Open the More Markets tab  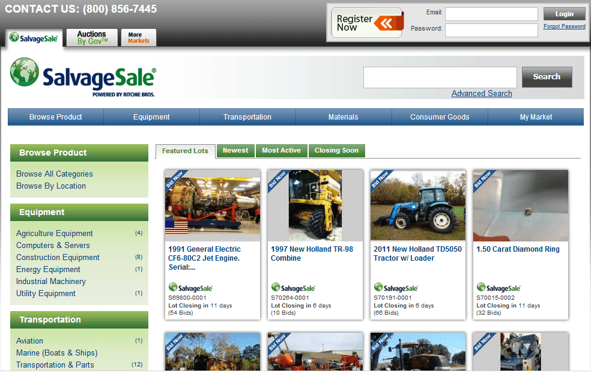coord(138,38)
